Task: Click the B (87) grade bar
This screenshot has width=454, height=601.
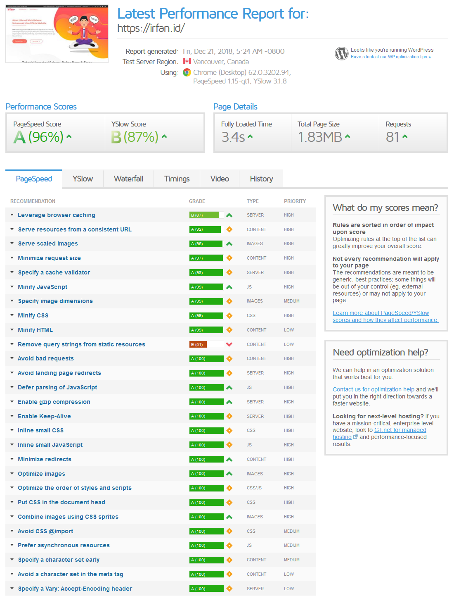Action: coord(206,215)
